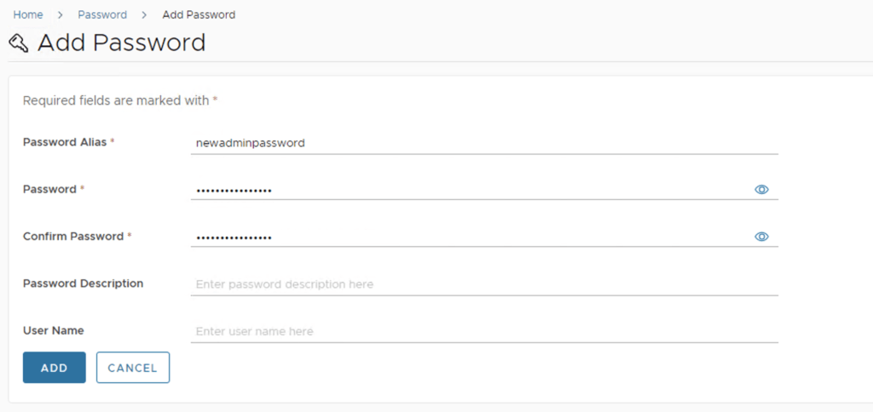
Task: Reveal the Password field's hidden characters
Action: (761, 190)
